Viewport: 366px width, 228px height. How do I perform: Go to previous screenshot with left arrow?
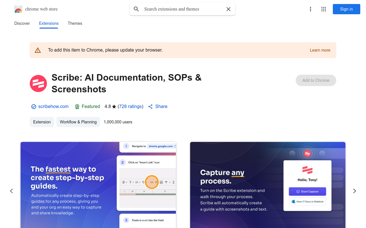pos(11,191)
